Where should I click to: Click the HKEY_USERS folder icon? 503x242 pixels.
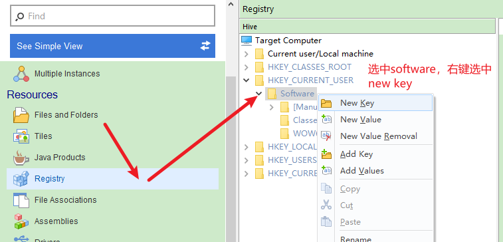259,160
